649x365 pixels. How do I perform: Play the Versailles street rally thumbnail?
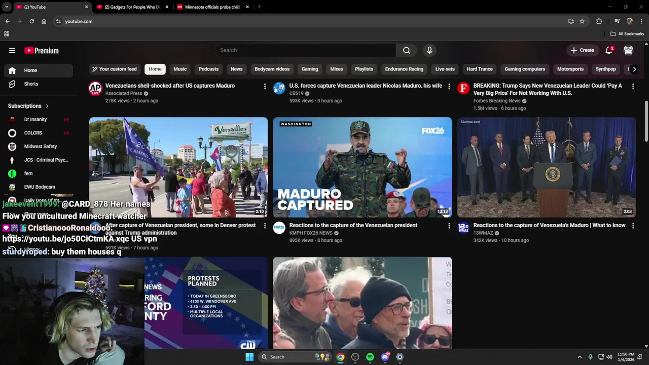tap(178, 167)
